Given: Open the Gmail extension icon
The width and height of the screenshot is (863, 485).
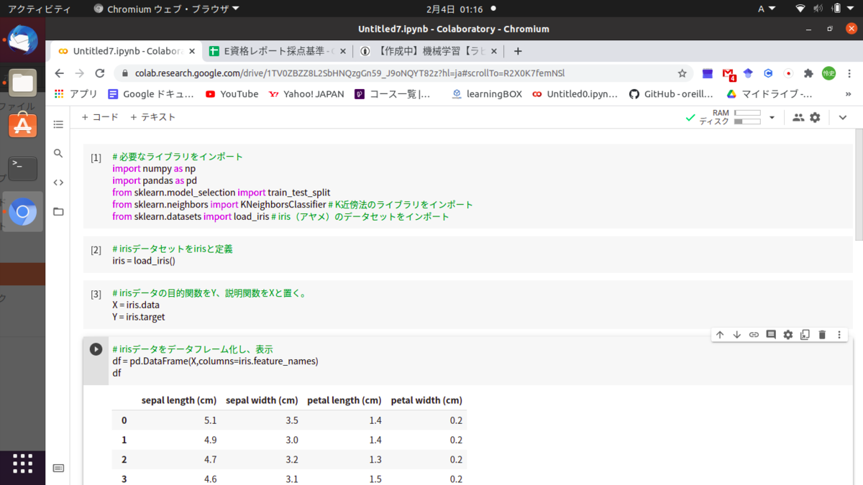Looking at the screenshot, I should tap(729, 74).
